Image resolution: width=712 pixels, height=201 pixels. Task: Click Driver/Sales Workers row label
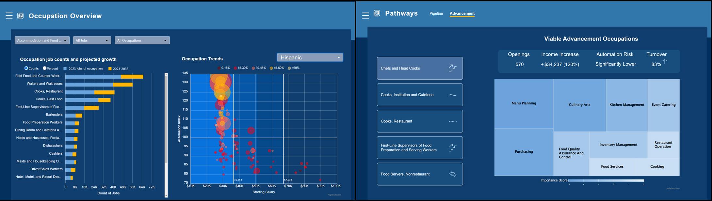[x=46, y=169]
